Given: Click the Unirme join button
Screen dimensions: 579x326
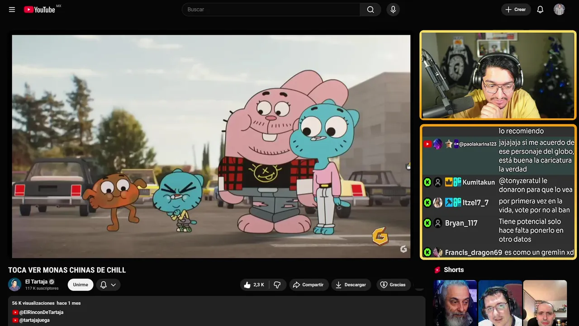Looking at the screenshot, I should tap(81, 285).
